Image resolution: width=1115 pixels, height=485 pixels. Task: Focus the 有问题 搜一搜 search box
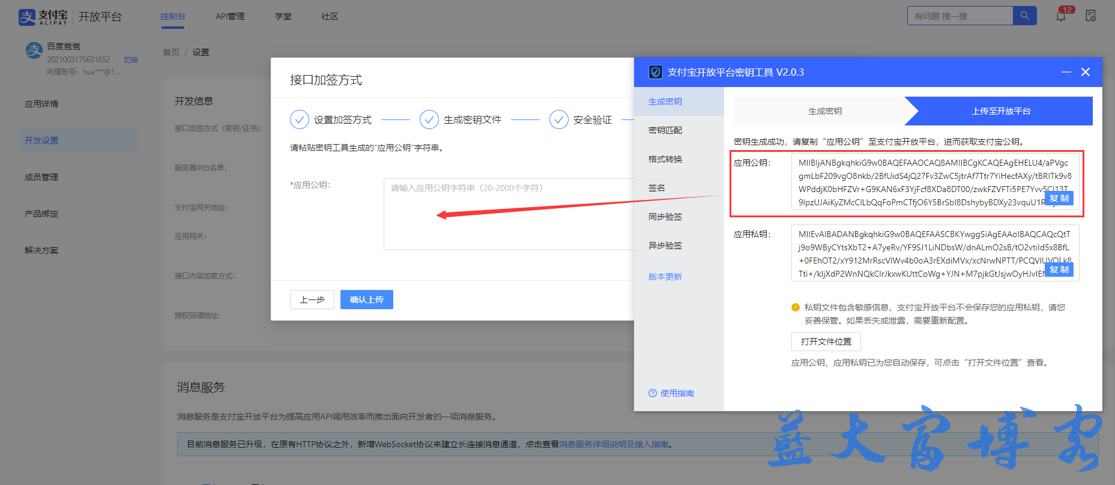click(x=960, y=16)
